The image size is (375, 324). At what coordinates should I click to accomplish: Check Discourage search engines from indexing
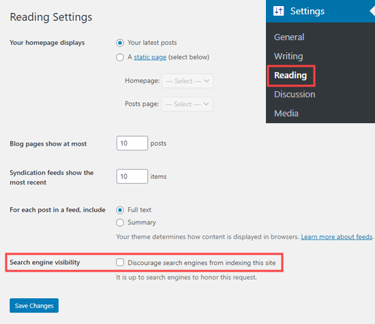click(120, 262)
